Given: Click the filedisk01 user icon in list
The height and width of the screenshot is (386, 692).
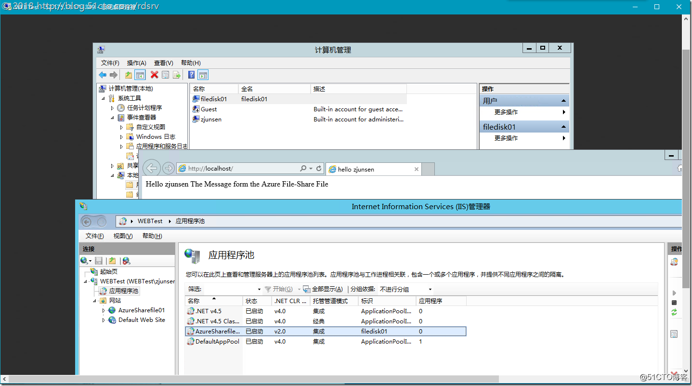Looking at the screenshot, I should (196, 99).
